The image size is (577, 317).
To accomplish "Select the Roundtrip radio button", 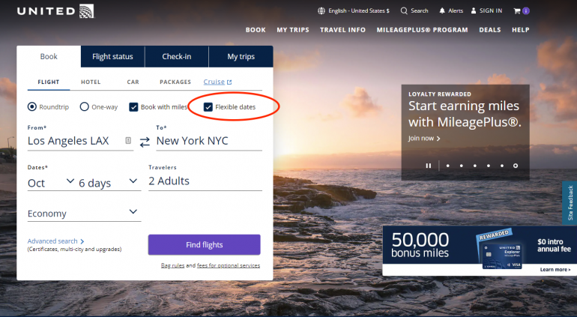I will click(x=32, y=107).
